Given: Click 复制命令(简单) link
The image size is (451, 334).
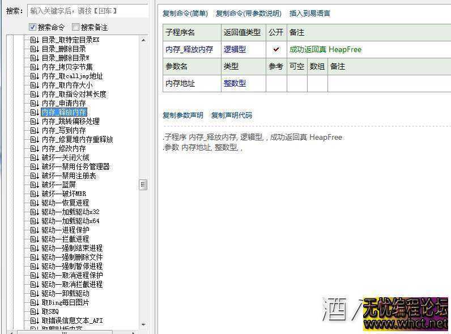Looking at the screenshot, I should pos(185,14).
